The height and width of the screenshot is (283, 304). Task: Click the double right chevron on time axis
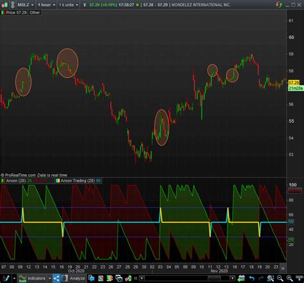click(283, 268)
